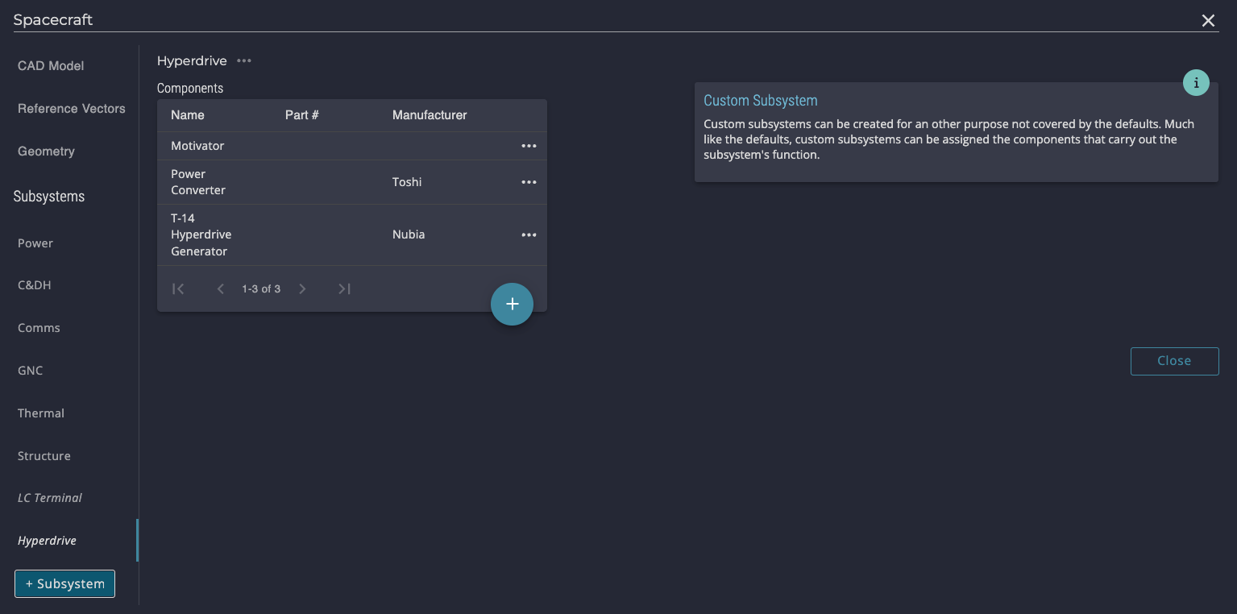Select the T-14 Hyperdrive Generator name
Viewport: 1237px width, 614px height.
pos(201,234)
